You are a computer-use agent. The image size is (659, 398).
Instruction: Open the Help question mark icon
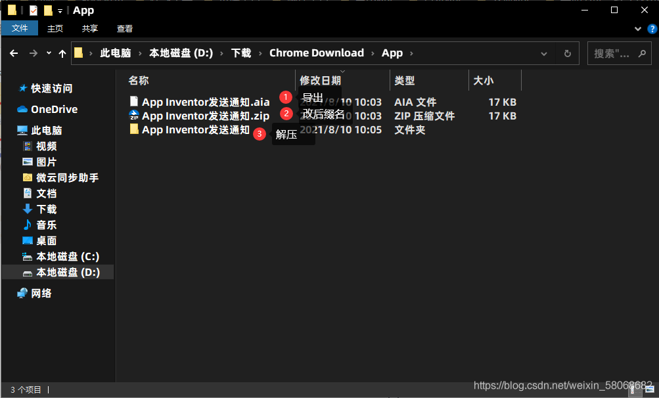(x=652, y=29)
